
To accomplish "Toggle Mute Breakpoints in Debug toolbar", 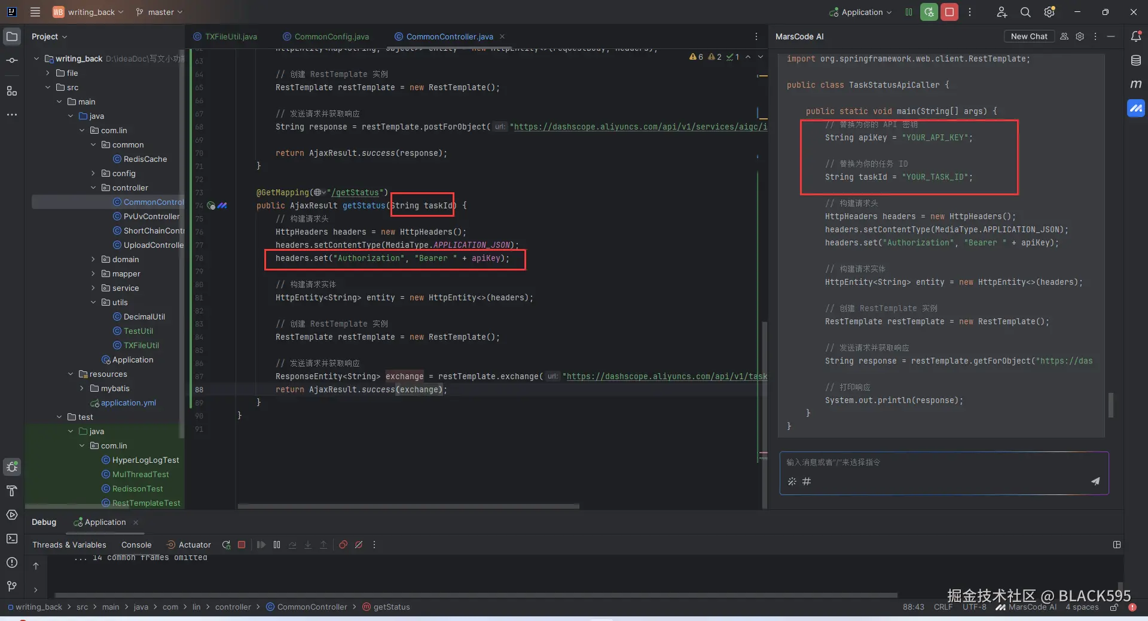I will pyautogui.click(x=359, y=545).
